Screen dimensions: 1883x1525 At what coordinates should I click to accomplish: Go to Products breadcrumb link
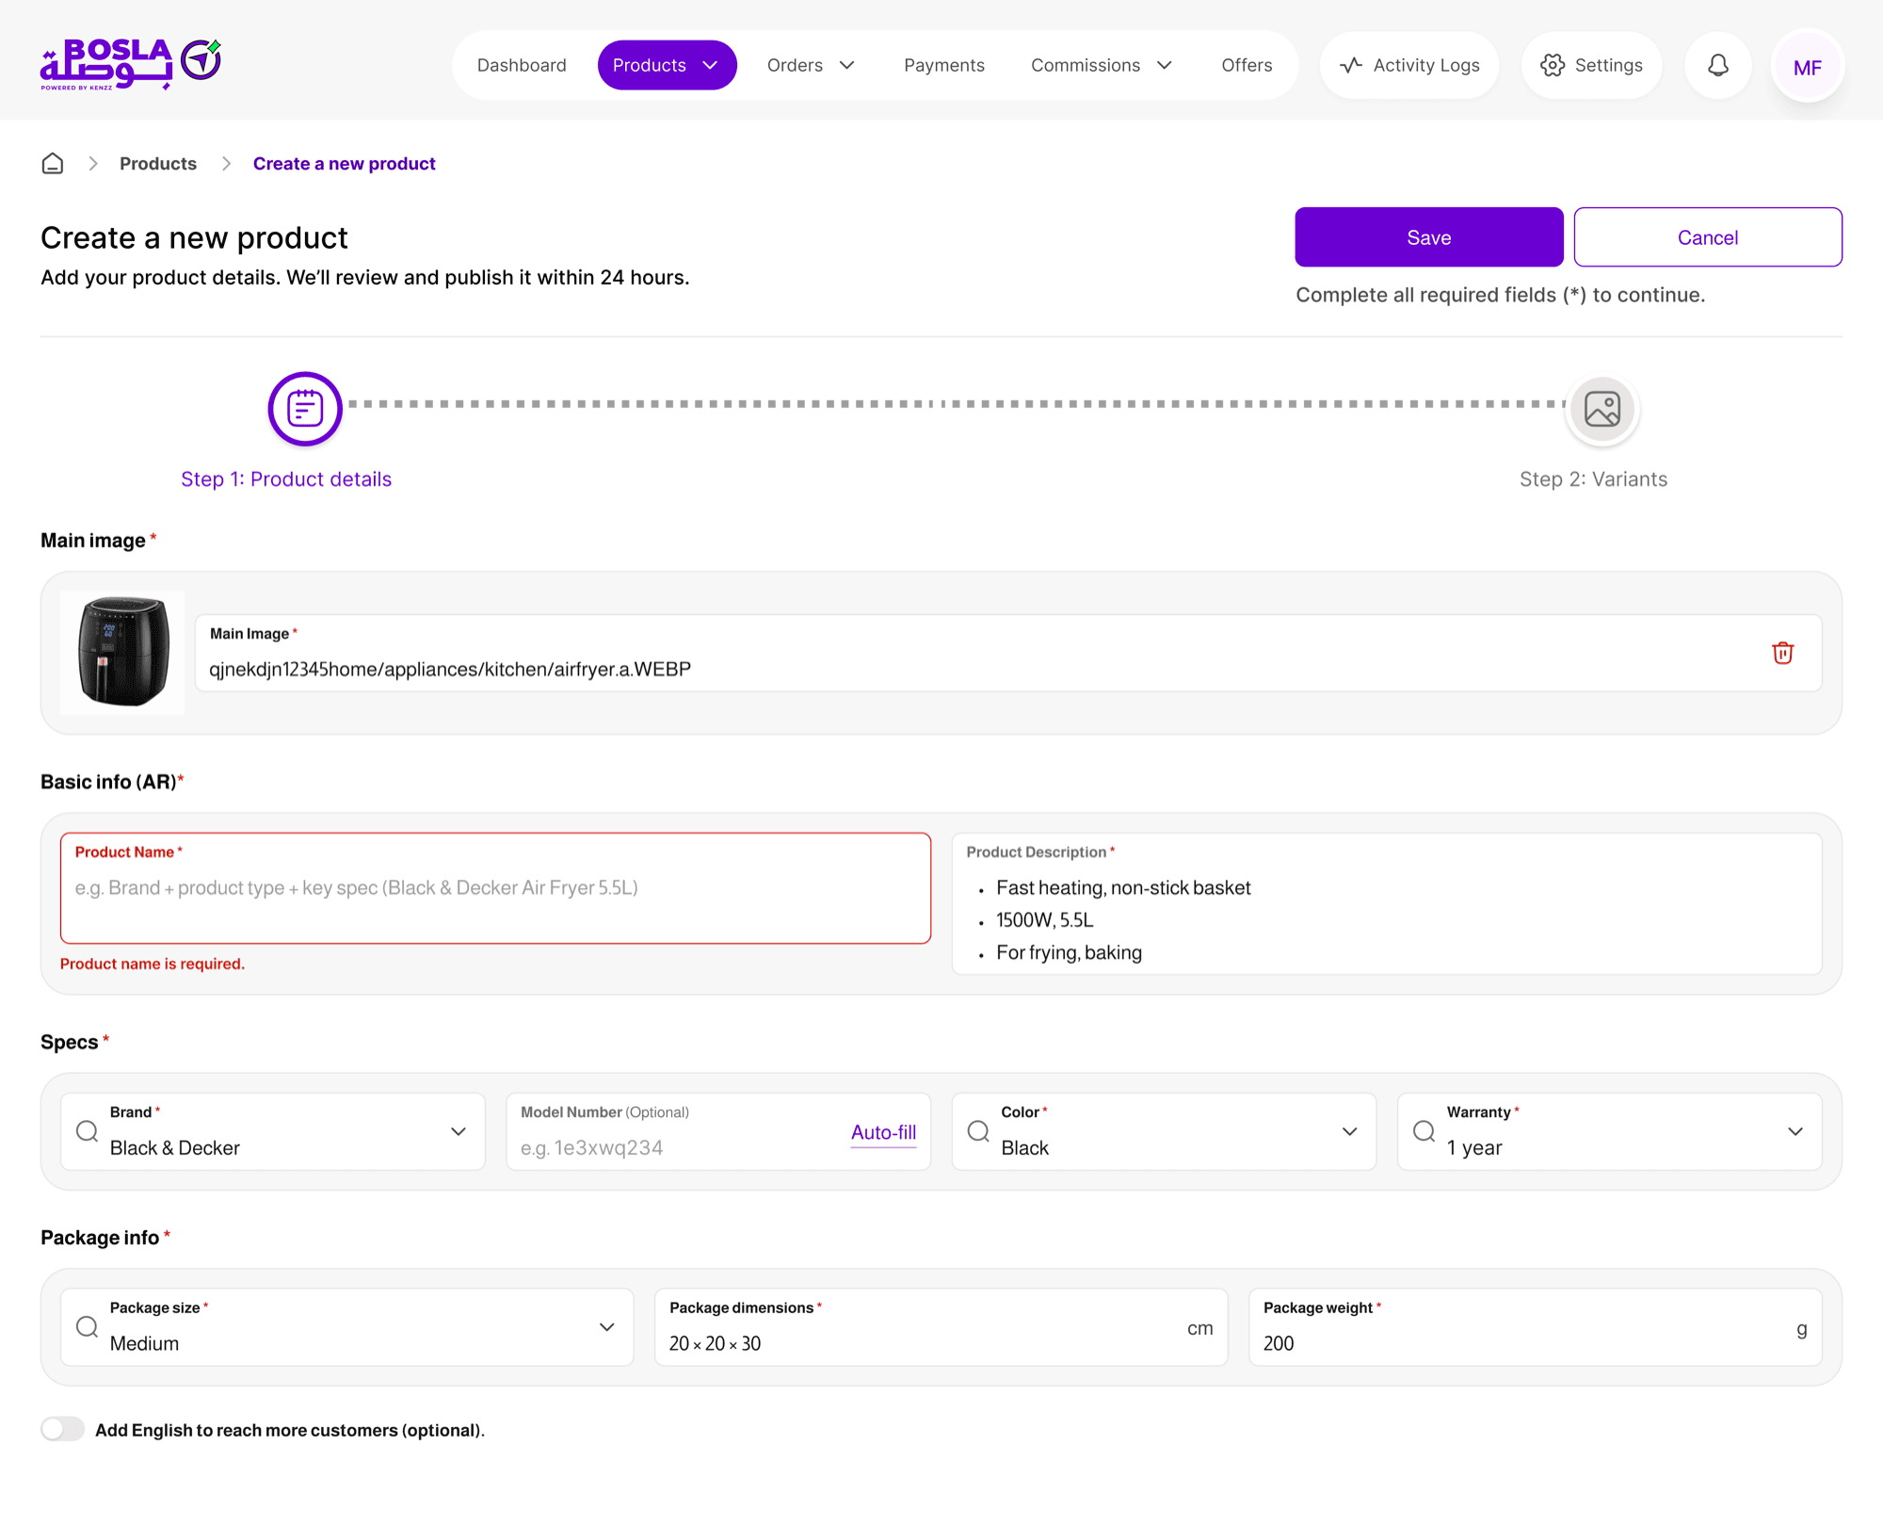coord(158,164)
